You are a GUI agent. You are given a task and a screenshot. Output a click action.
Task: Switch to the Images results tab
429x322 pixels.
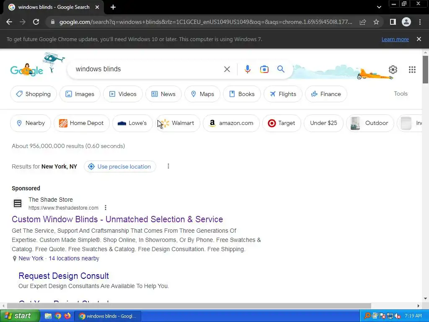(x=80, y=94)
